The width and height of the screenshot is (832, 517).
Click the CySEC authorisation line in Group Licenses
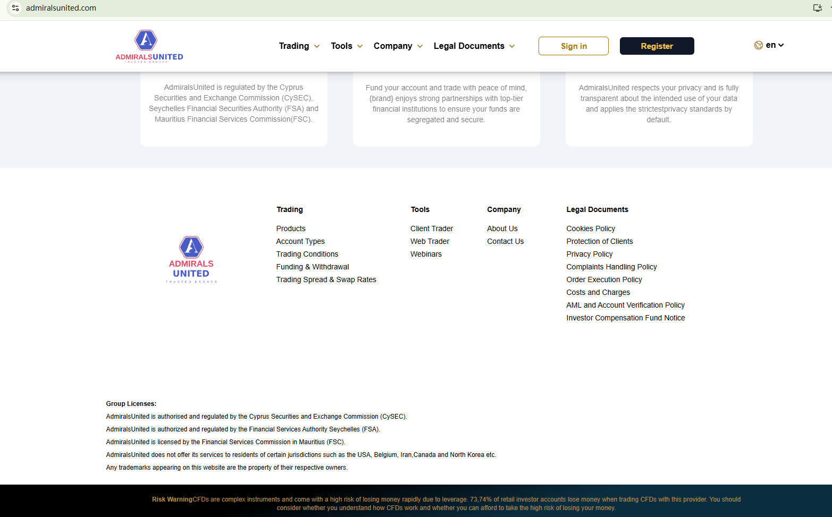256,417
